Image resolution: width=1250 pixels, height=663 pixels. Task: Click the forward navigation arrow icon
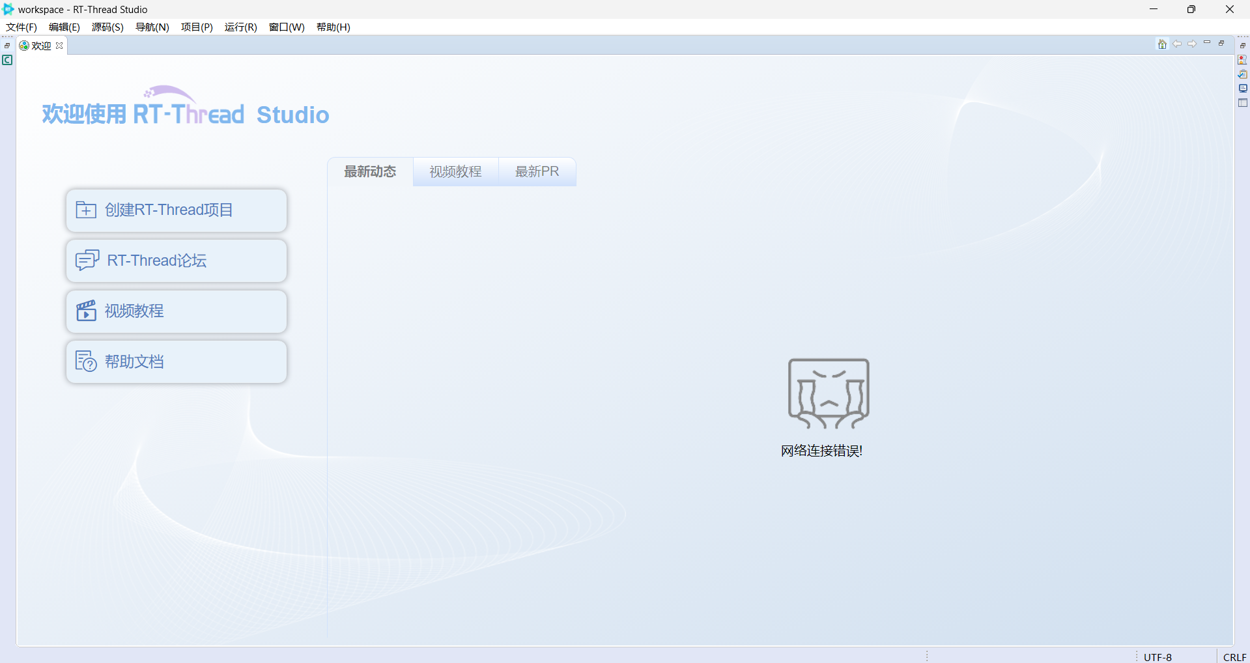[1192, 44]
